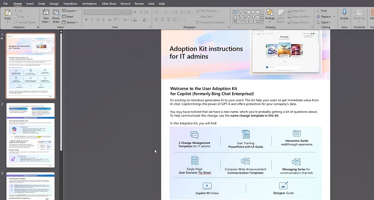Screen dimensions: 374x200
Task: Open Shape Fill options
Action: (297, 11)
